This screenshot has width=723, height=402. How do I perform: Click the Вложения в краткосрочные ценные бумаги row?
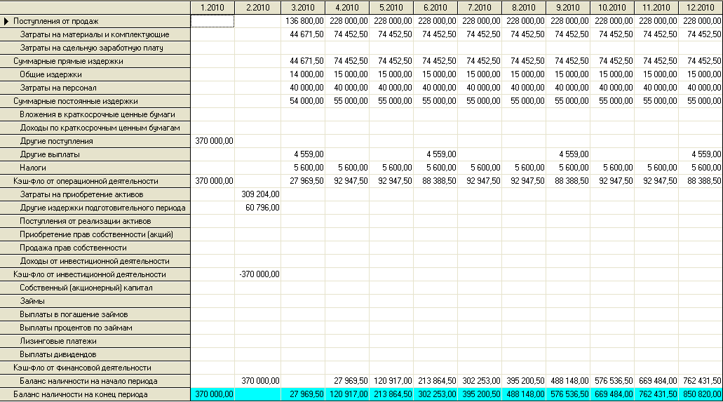(95, 115)
